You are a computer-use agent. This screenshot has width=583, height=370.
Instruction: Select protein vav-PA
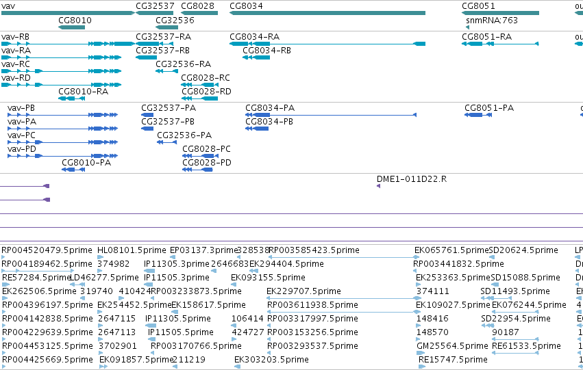(x=63, y=129)
